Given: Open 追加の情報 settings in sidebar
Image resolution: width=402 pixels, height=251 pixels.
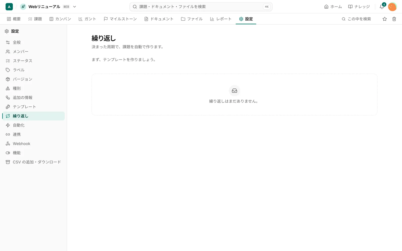Looking at the screenshot, I should pos(33,98).
